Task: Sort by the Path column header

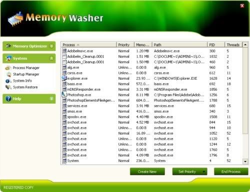Action: coord(179,45)
